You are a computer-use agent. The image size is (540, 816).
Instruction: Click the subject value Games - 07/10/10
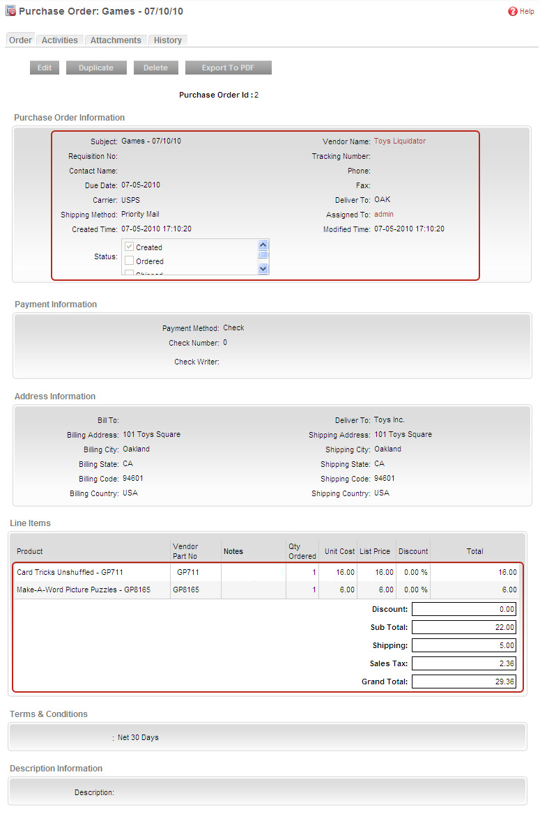[151, 141]
